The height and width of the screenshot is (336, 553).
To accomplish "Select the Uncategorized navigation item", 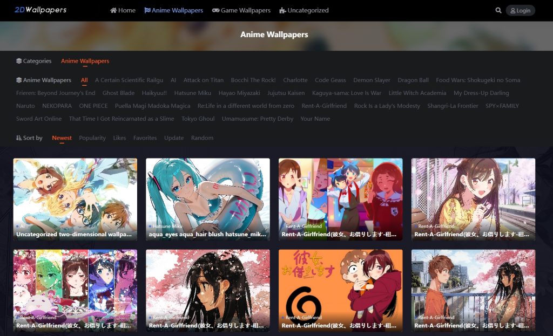I will [304, 10].
